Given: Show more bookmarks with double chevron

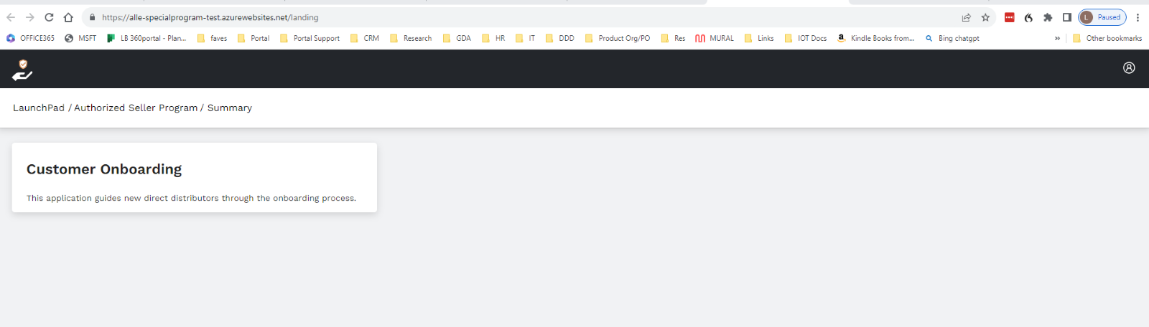Looking at the screenshot, I should pyautogui.click(x=1057, y=38).
